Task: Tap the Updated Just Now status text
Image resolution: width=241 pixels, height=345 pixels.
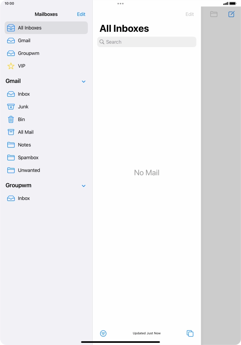Action: click(x=147, y=333)
